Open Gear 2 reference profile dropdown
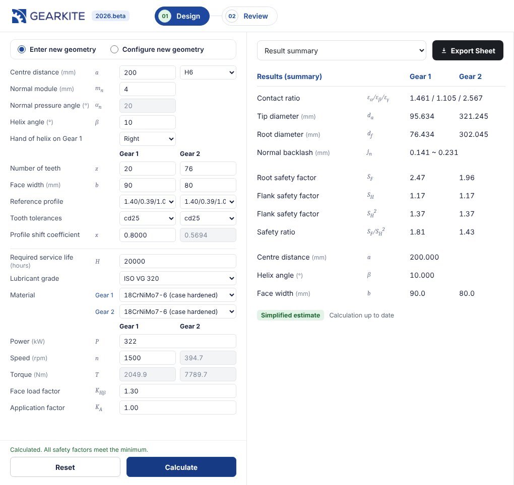514x485 pixels. tap(208, 202)
